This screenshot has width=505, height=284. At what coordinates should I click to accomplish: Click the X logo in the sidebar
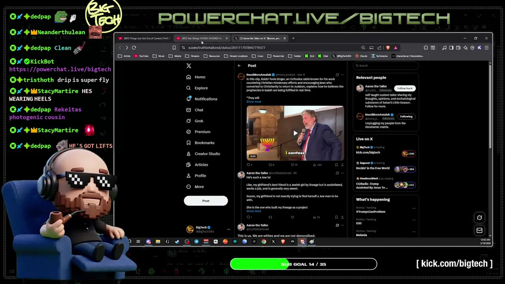point(189,66)
